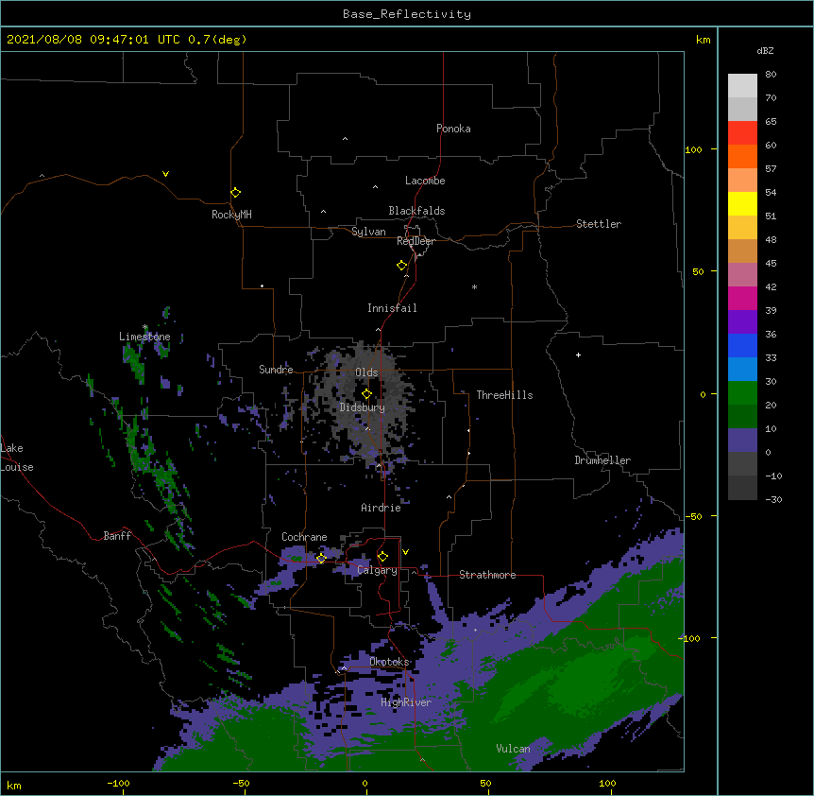Select the yellow diamond marker above Calgary label
Viewport: 814px width, 796px height.
pos(382,557)
